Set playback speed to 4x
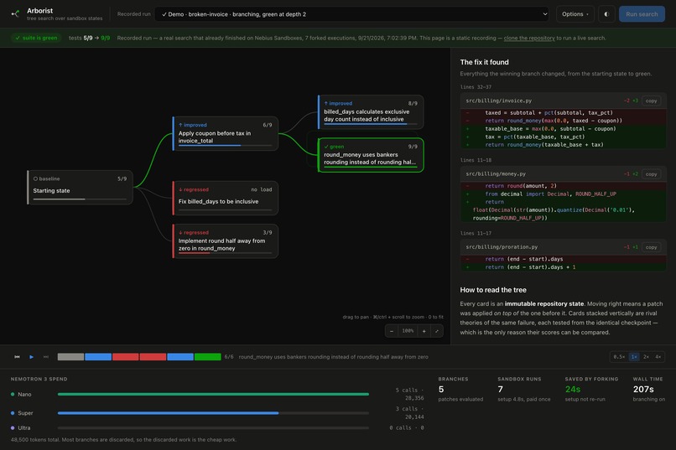676x450 pixels. [x=658, y=357]
